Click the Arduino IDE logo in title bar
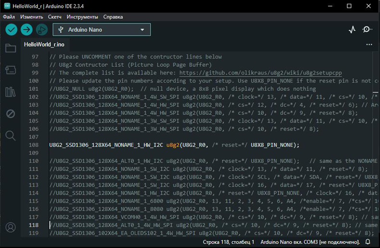This screenshot has width=380, height=248. [7, 6]
